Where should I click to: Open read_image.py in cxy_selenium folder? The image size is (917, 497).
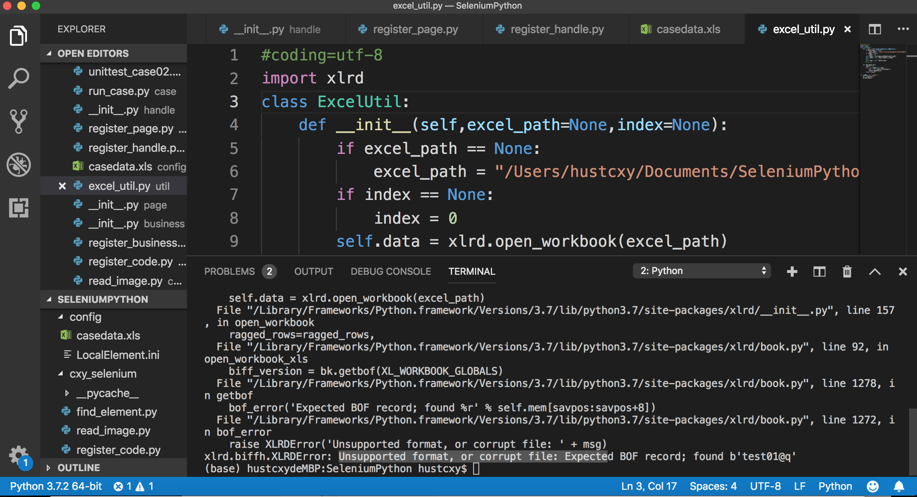coord(114,430)
